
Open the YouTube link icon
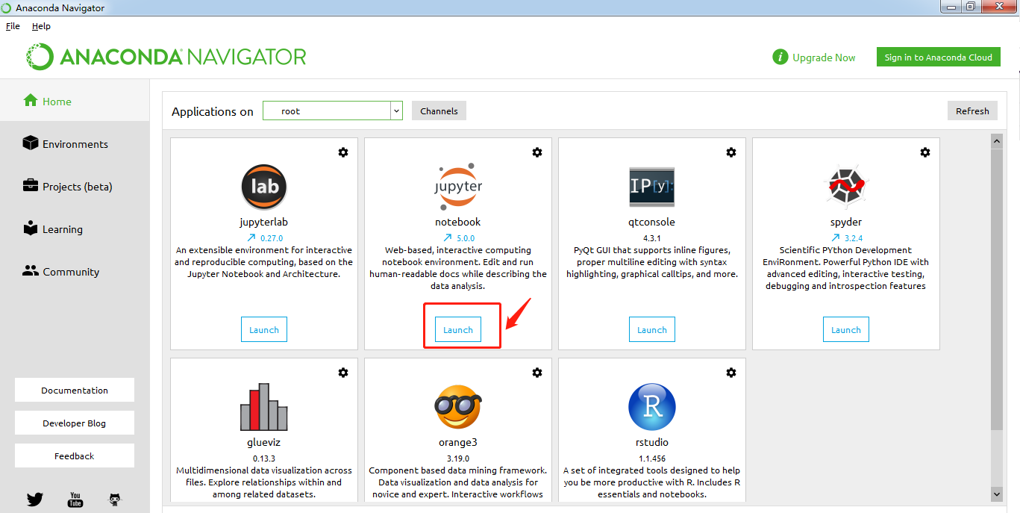pyautogui.click(x=75, y=499)
